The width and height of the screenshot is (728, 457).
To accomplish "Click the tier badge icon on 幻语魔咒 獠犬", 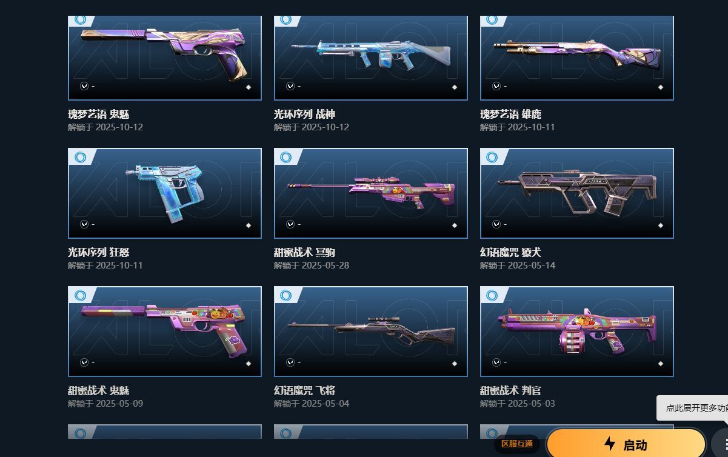I will [x=492, y=158].
